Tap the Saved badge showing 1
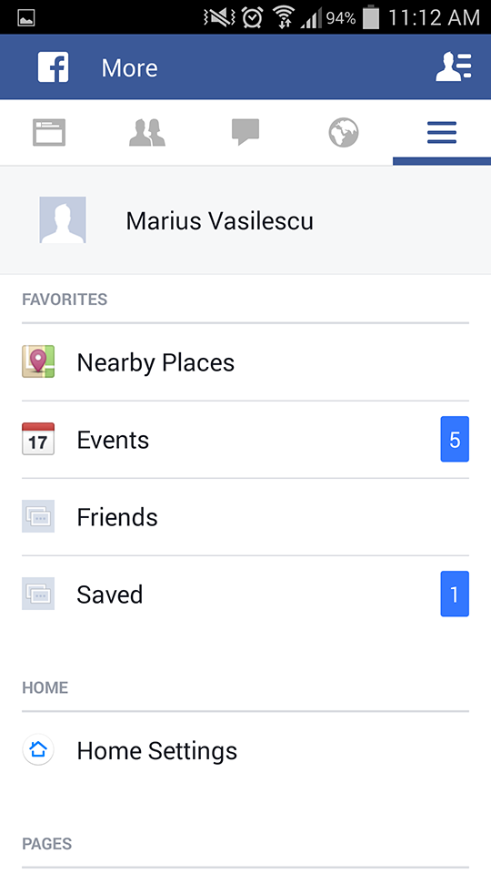This screenshot has height=874, width=491. (x=455, y=594)
